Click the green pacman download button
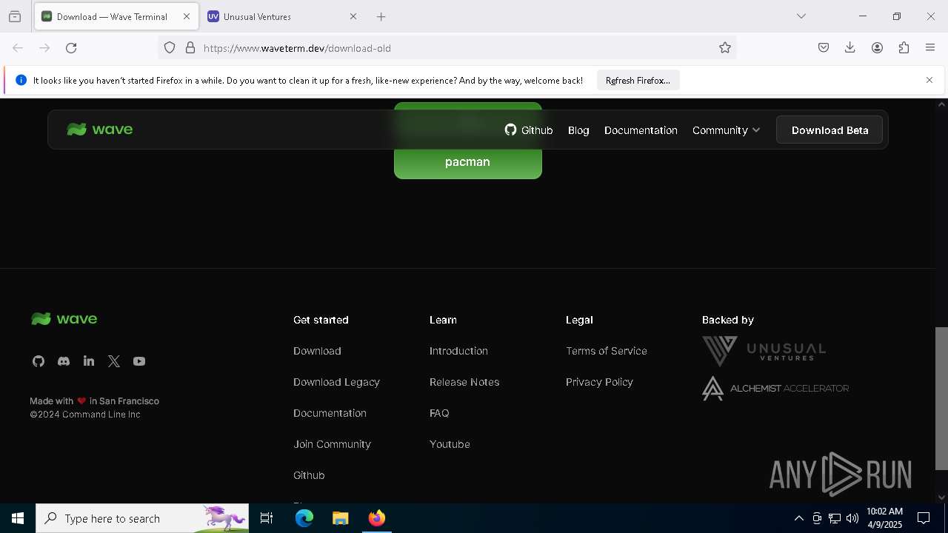This screenshot has width=948, height=533. tap(468, 161)
